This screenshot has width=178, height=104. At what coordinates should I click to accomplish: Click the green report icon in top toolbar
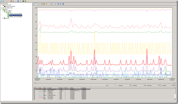click(25, 1)
